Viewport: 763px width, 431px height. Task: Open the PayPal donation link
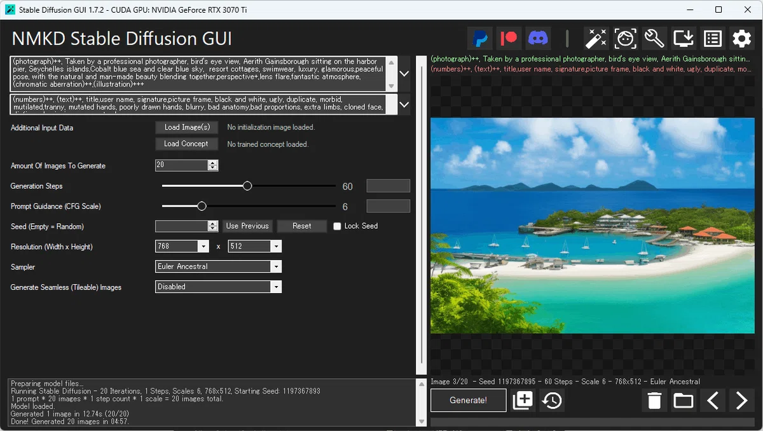coord(480,39)
